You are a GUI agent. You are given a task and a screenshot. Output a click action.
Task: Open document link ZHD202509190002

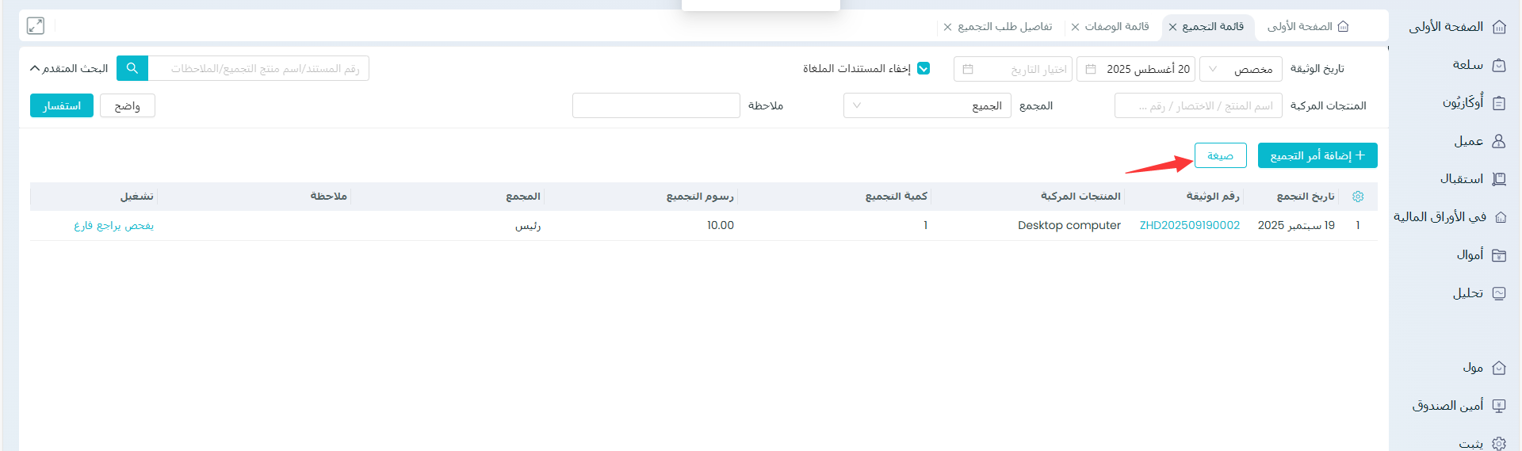pos(1189,226)
